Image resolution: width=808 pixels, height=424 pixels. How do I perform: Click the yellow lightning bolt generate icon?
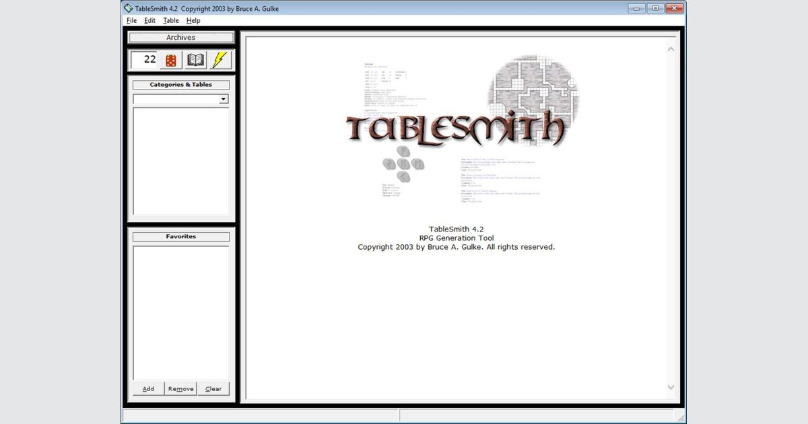click(x=218, y=60)
